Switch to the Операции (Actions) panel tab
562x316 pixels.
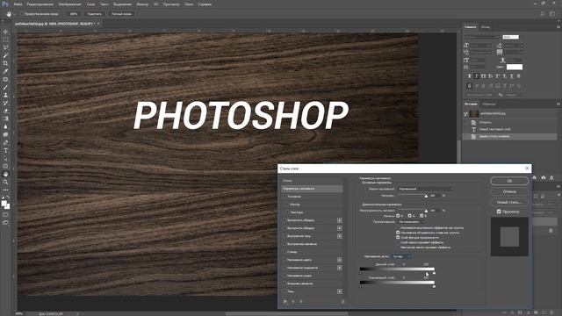point(489,104)
